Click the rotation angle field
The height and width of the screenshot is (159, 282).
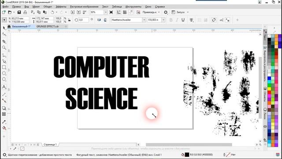[83, 20]
